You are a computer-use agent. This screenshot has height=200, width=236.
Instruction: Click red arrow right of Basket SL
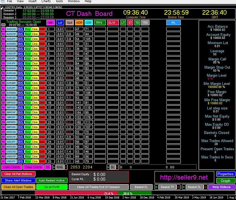[205, 187]
